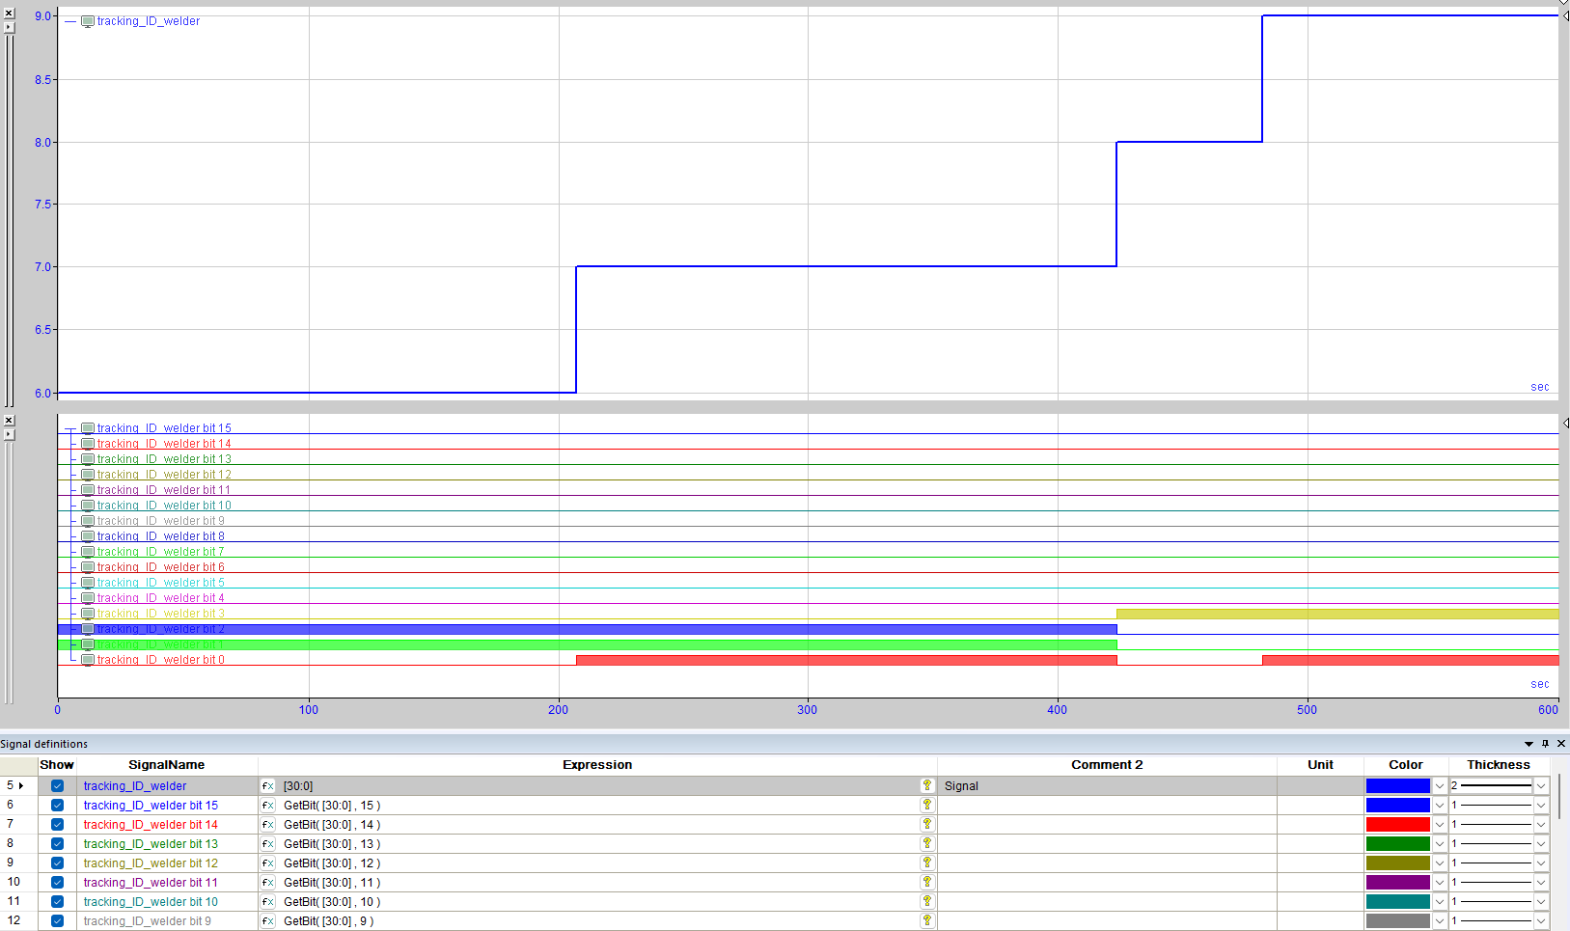The image size is (1570, 931).
Task: Open expression builder for bit 15 row
Action: pos(268,806)
